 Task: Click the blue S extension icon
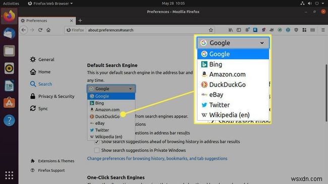tap(255, 30)
